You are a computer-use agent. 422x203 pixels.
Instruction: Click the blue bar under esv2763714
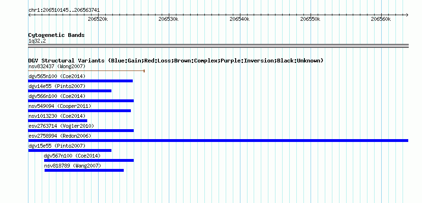[81, 131]
